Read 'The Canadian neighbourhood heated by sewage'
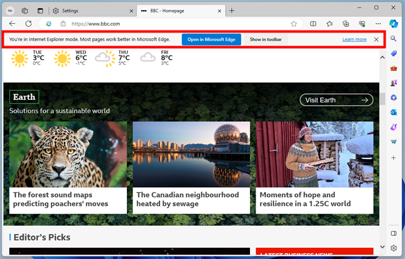 [187, 199]
